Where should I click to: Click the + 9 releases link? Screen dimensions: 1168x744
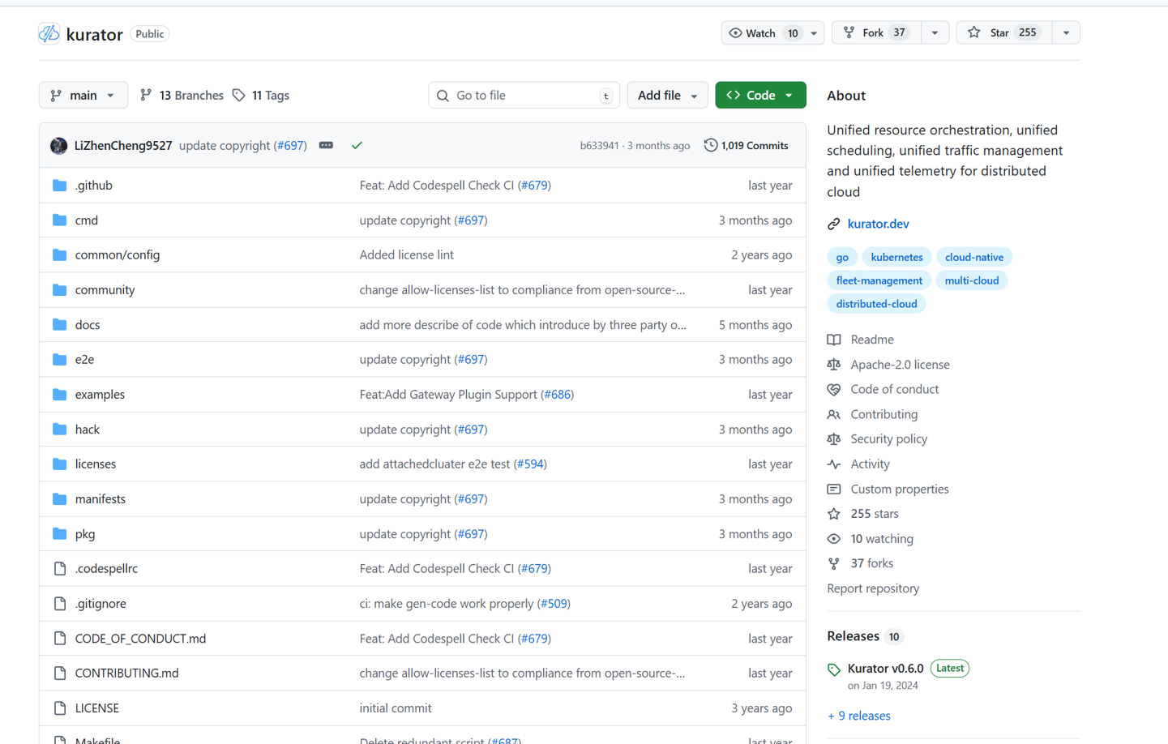click(x=858, y=716)
